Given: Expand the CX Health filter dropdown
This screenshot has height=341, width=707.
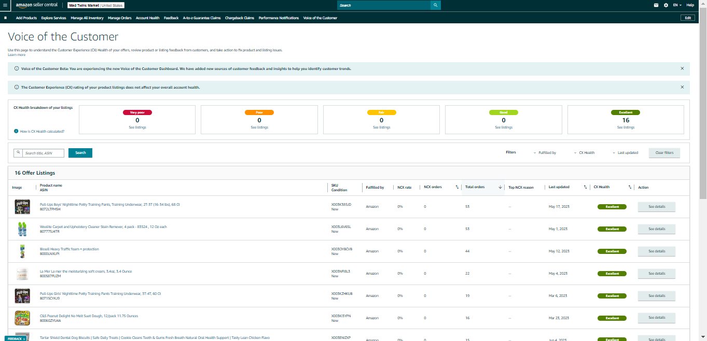Looking at the screenshot, I should click(x=584, y=153).
